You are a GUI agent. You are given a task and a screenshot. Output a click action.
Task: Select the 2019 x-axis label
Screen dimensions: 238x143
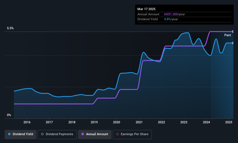(94, 122)
